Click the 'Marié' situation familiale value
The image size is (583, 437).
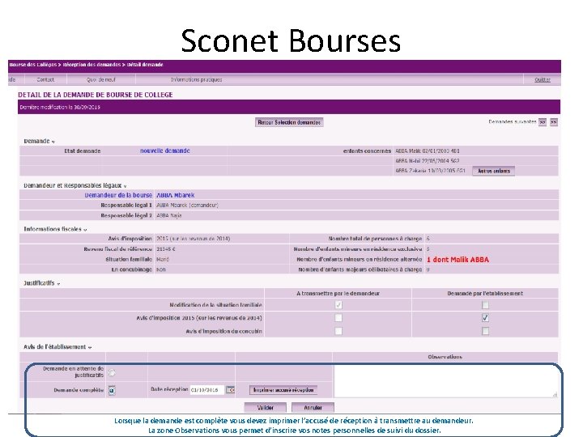(x=163, y=260)
